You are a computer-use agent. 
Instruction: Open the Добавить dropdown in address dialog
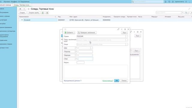70,33
